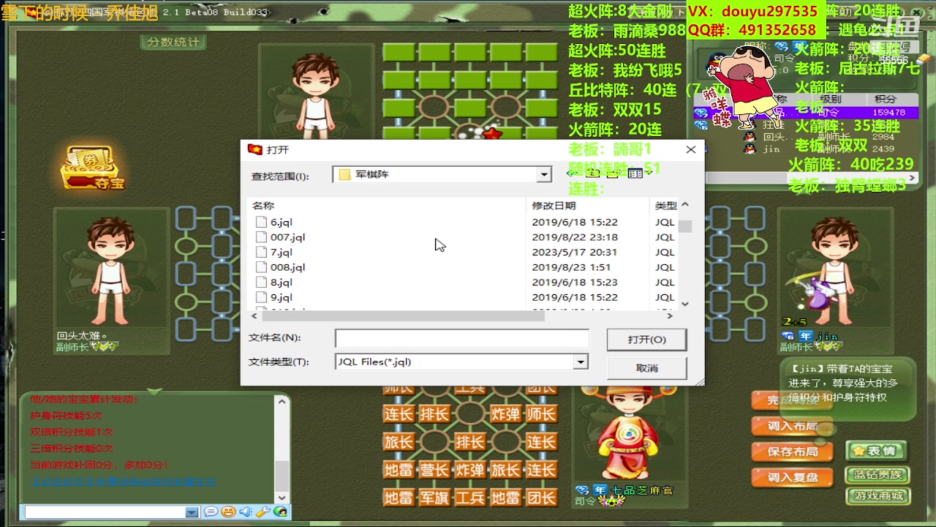The height and width of the screenshot is (527, 936).
Task: Open the smiley emoji picker in chat bar
Action: pyautogui.click(x=228, y=512)
